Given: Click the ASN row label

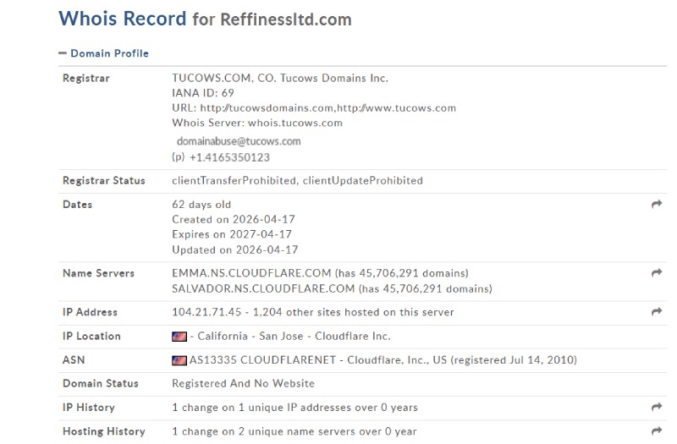Looking at the screenshot, I should click(74, 360).
